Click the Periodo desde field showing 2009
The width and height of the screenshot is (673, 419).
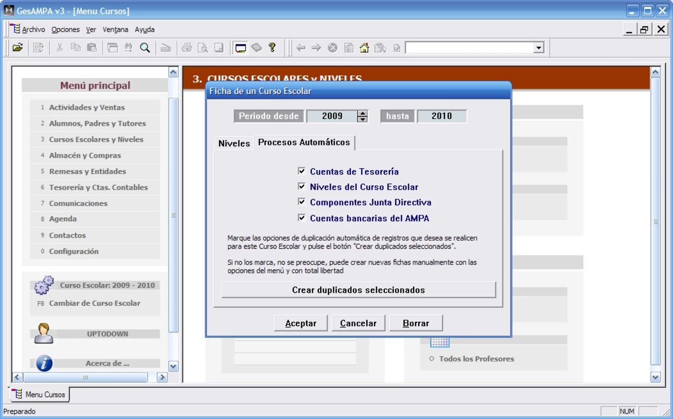[332, 116]
